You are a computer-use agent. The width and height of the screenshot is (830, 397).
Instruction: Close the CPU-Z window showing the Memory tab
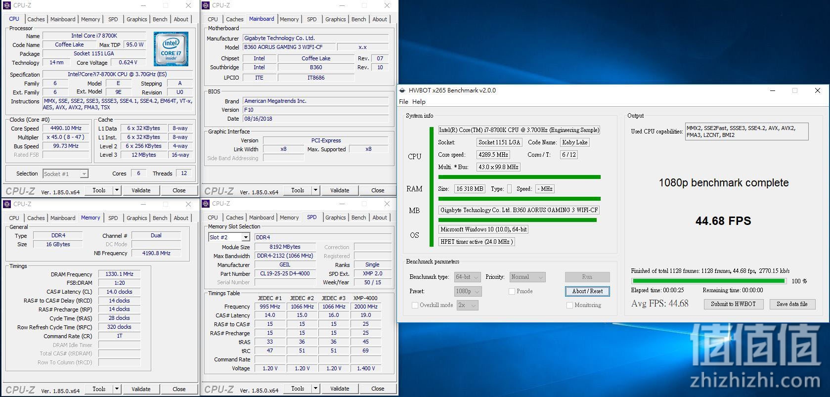point(188,204)
